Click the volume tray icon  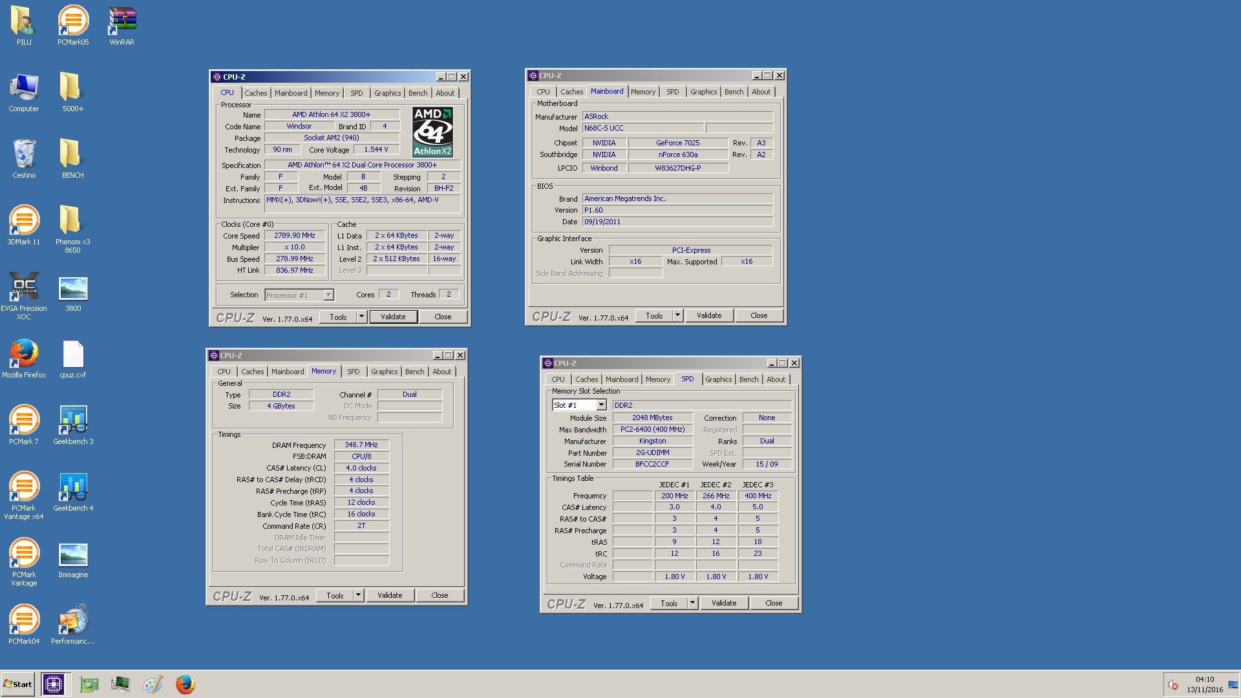1173,684
